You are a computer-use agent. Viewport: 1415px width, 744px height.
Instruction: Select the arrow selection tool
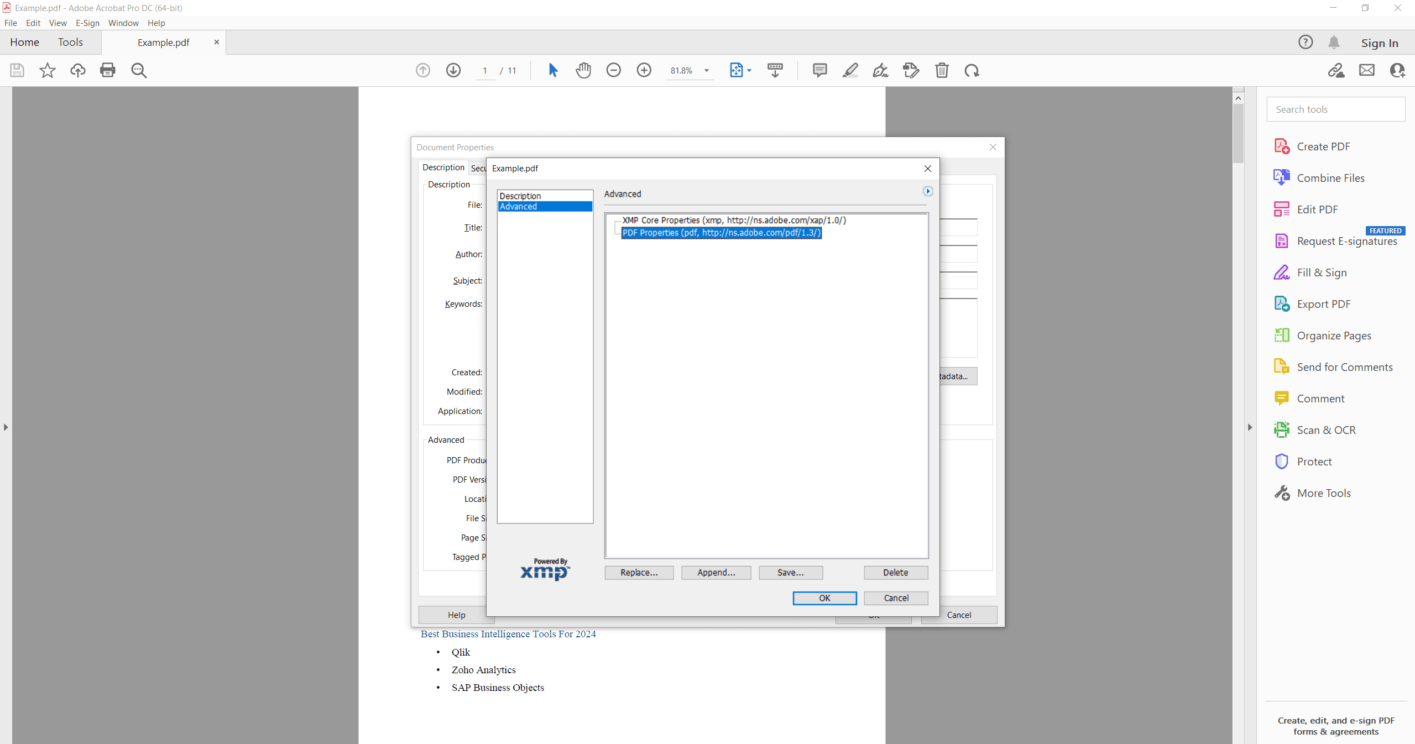click(x=553, y=70)
